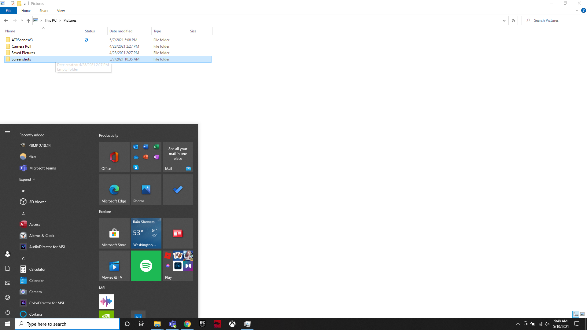Open address bar history dropdown
This screenshot has width=587, height=330.
click(504, 20)
